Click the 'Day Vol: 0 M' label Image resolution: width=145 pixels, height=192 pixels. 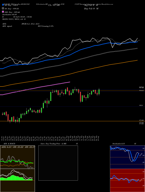click(x=91, y=9)
